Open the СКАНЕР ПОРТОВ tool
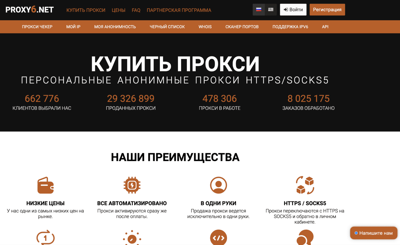Viewport: 400px width, 245px height. 242,27
